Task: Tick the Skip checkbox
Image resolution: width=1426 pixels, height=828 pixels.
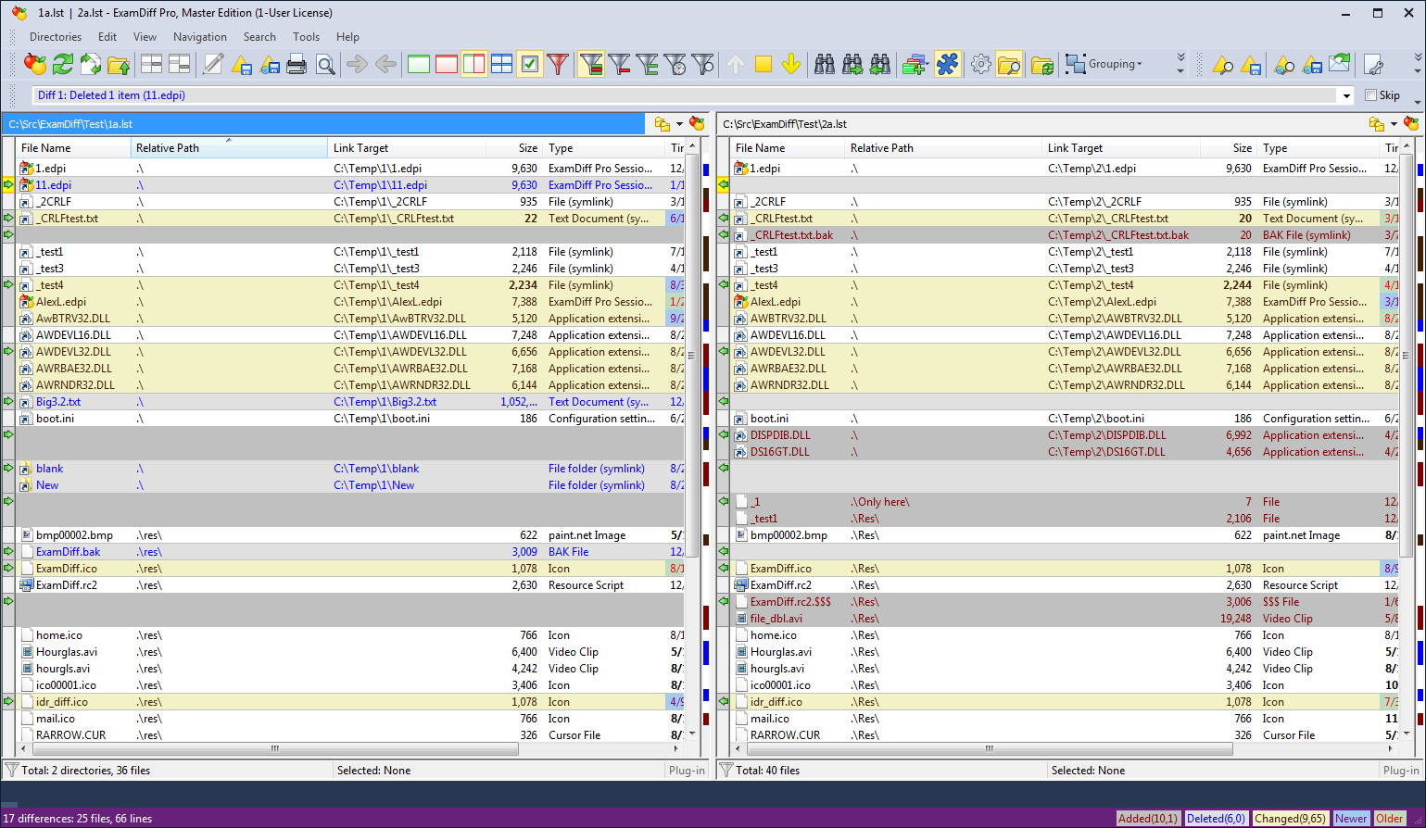Action: pos(1371,95)
